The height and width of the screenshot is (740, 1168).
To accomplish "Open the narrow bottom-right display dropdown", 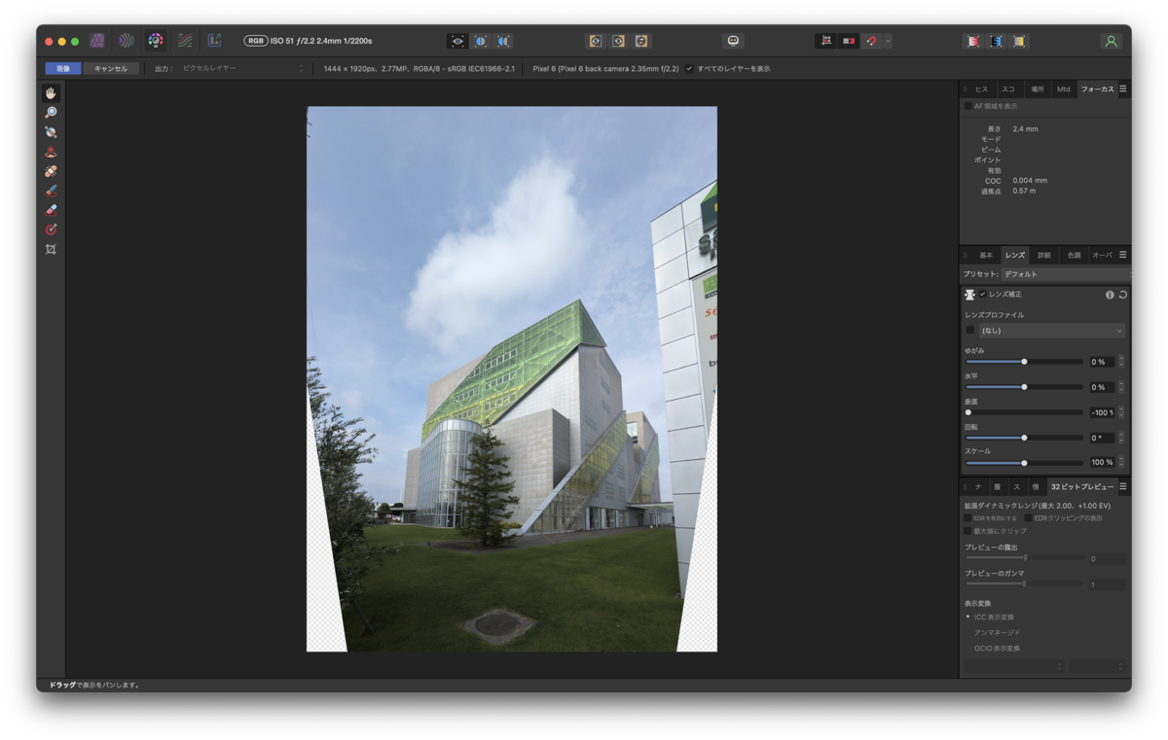I will coord(1097,666).
